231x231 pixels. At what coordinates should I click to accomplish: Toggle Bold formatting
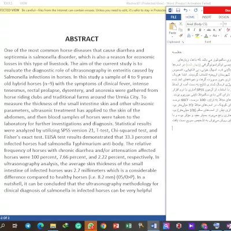point(189,30)
